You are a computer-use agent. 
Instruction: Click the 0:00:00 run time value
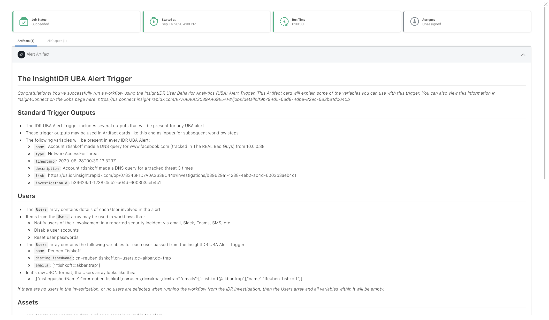click(x=298, y=24)
